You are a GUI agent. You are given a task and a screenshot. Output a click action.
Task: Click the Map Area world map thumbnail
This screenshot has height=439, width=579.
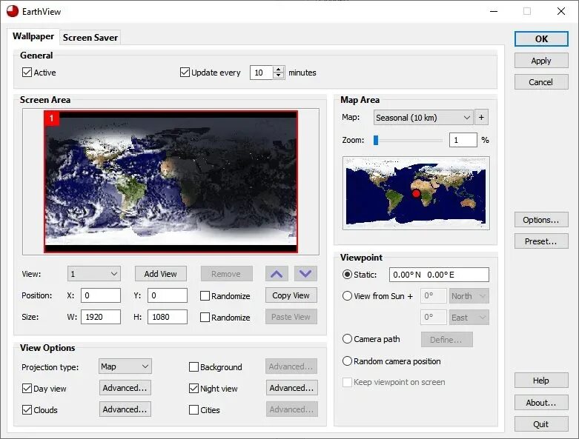click(416, 193)
